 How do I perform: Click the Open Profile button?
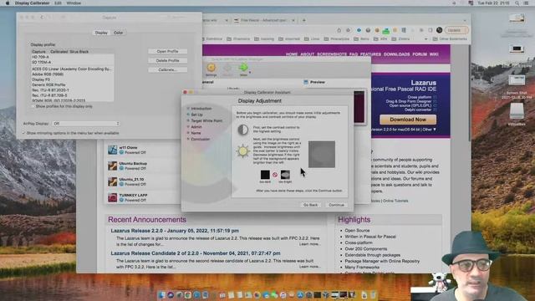(167, 51)
